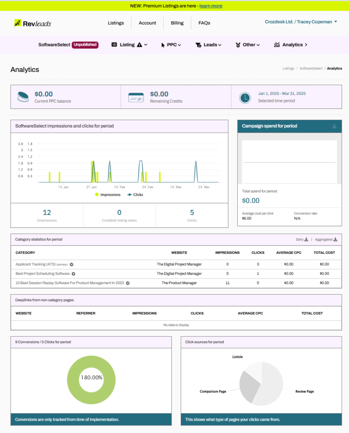Click the Comparison Page pie slice
The width and height of the screenshot is (349, 433).
pyautogui.click(x=248, y=386)
